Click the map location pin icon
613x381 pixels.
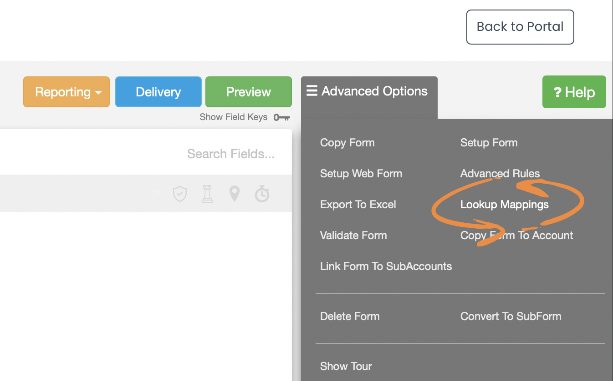(235, 194)
